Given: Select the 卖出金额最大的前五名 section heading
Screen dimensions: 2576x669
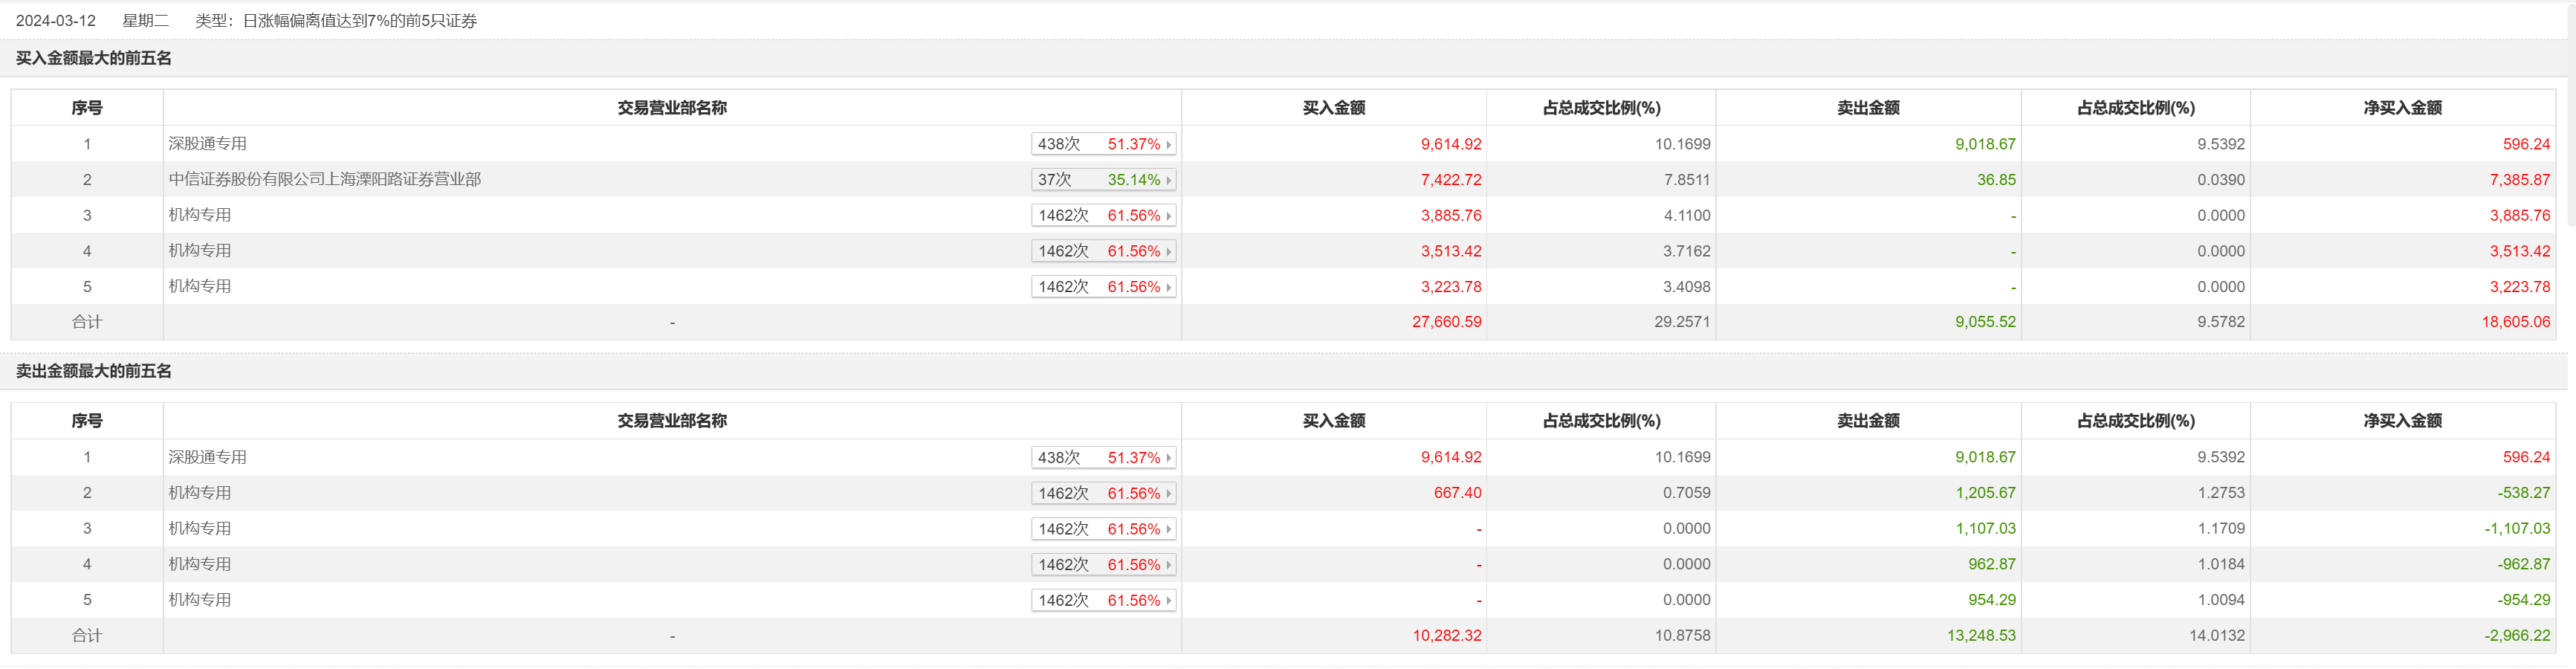Looking at the screenshot, I should click(x=94, y=372).
